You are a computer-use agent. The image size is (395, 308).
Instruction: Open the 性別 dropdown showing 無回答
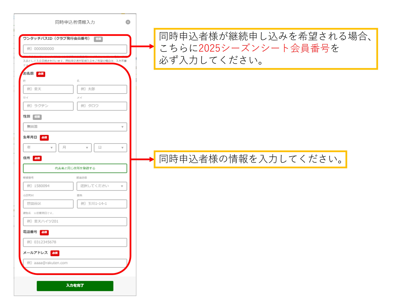[75, 127]
